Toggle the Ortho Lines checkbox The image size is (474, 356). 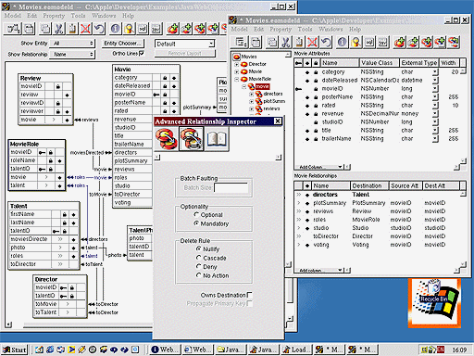[141, 54]
